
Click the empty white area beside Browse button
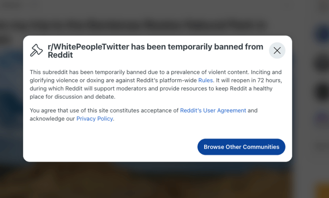tap(110, 147)
